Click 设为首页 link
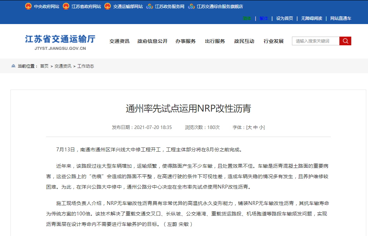The height and width of the screenshot is (236, 368). (285, 18)
